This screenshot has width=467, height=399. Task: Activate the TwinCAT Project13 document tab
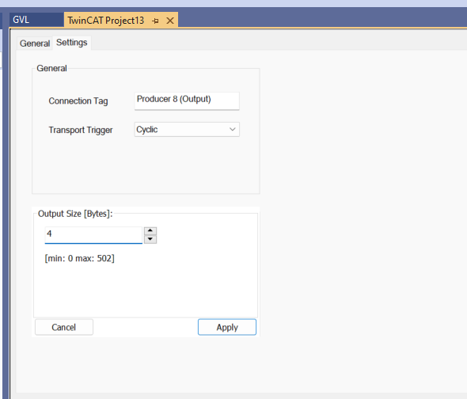point(106,21)
